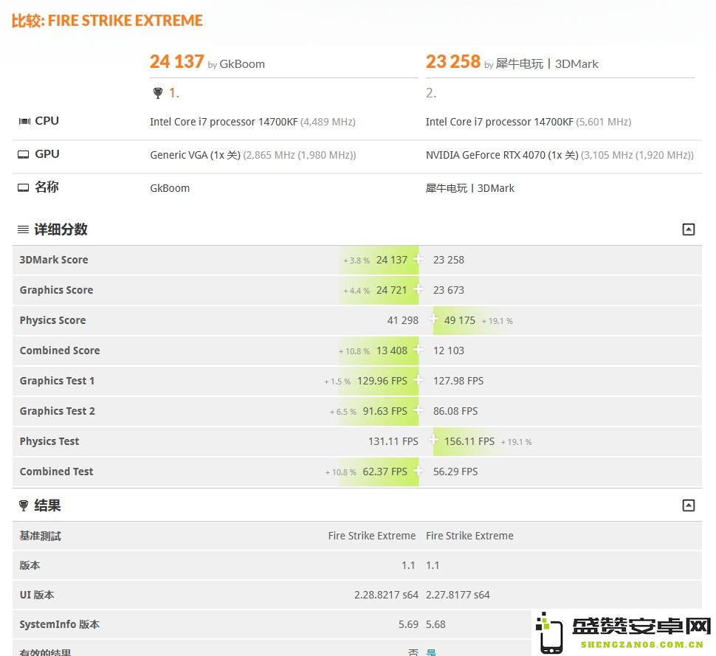Click 23 258 in the 3DMark Score row
Viewport: 716px width, 656px height.
tap(448, 260)
